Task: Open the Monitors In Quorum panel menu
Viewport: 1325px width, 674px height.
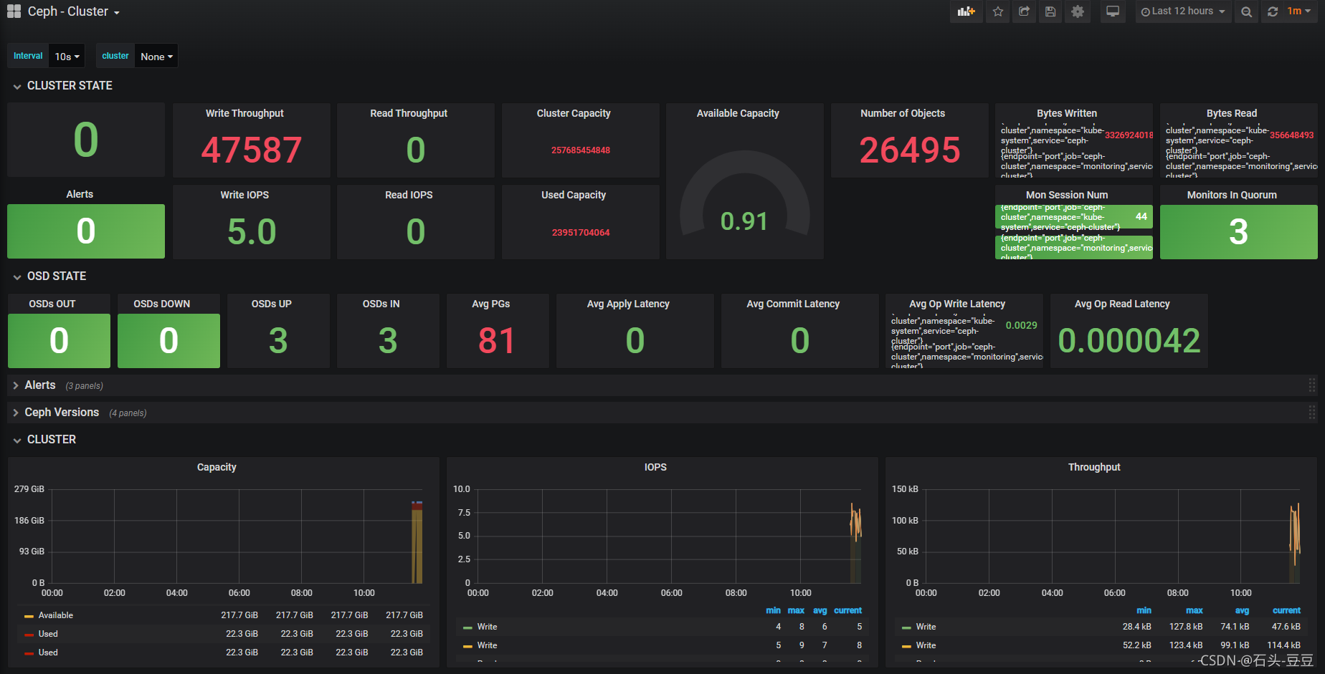Action: 1232,195
